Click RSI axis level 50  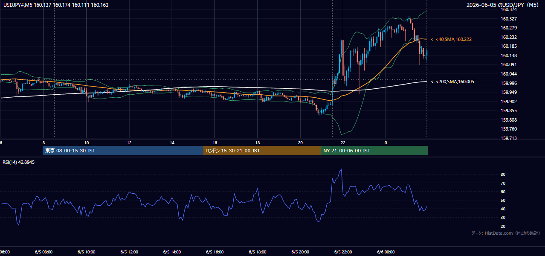(x=503, y=200)
